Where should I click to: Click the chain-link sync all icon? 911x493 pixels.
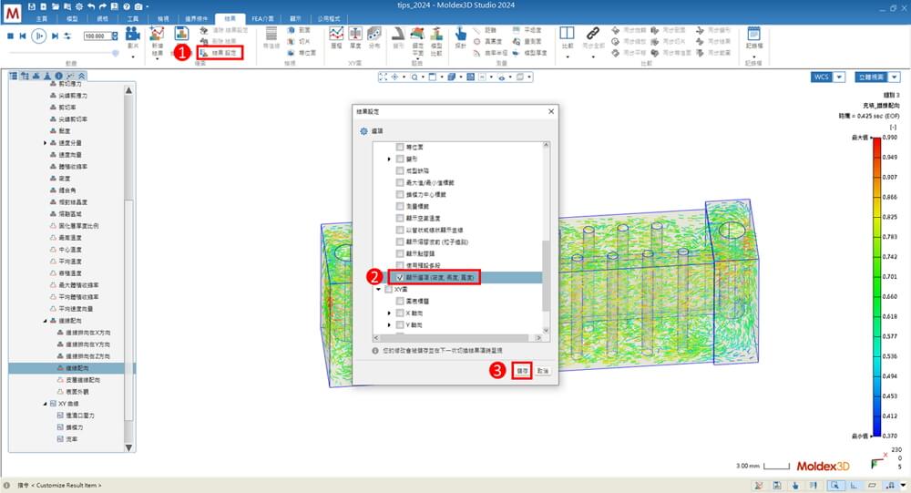click(593, 34)
